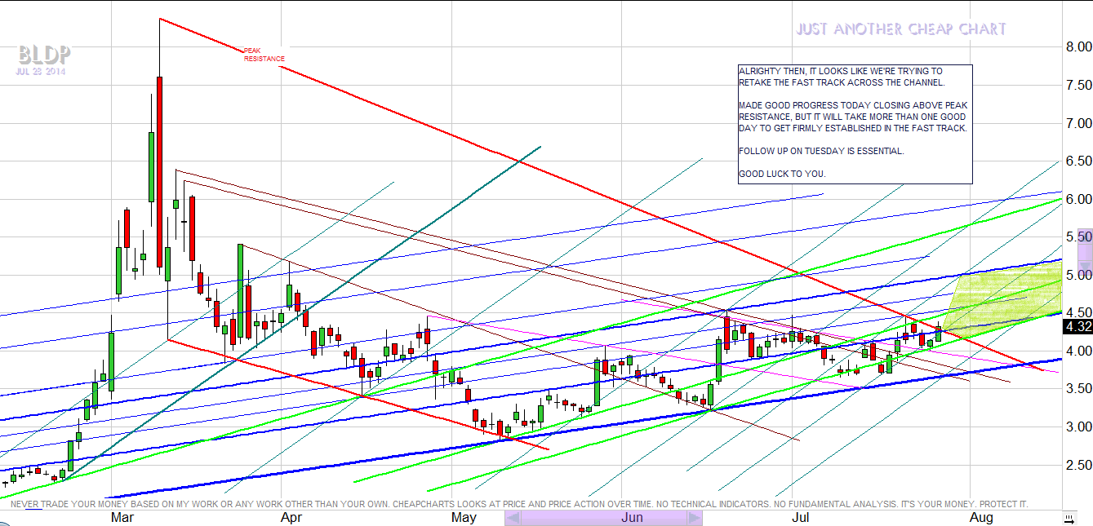The width and height of the screenshot is (1093, 526).
Task: Click the May label on time axis
Action: point(463,518)
